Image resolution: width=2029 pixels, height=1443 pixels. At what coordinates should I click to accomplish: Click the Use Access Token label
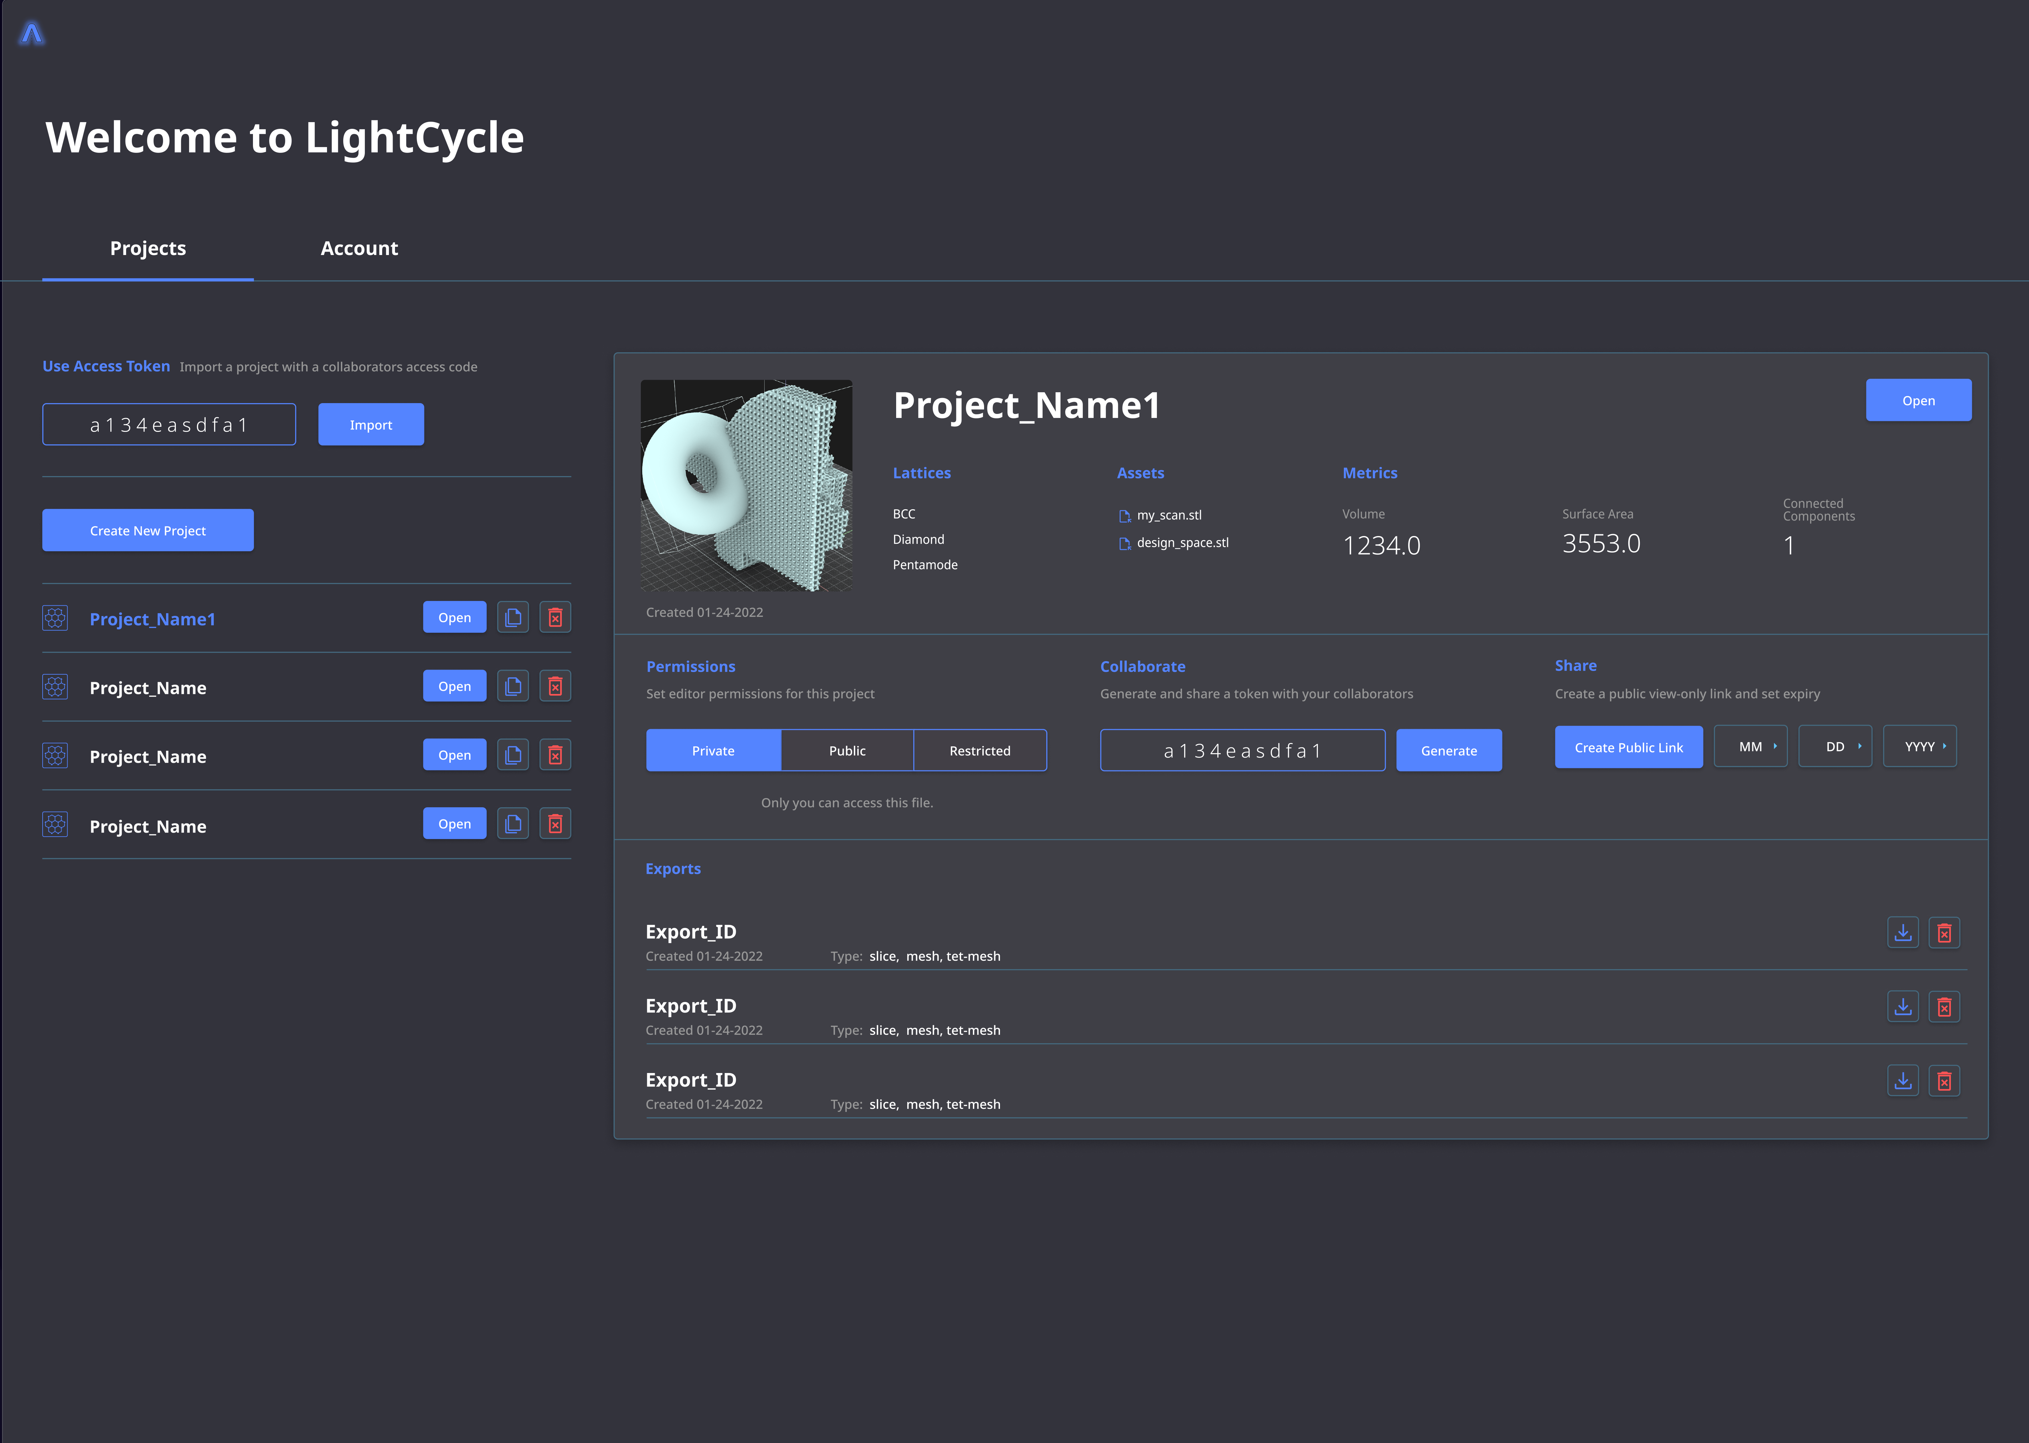pyautogui.click(x=107, y=366)
